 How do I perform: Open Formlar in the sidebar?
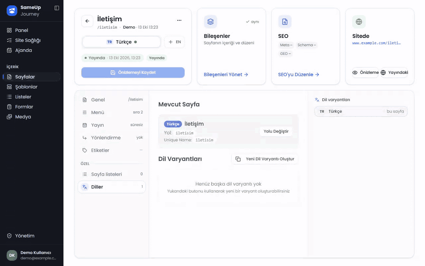[x=32, y=107]
